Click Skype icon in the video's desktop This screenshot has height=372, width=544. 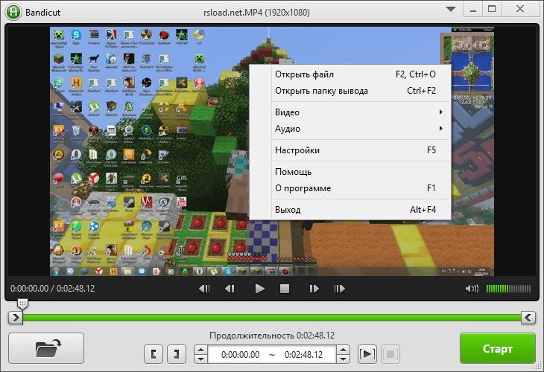coord(76,36)
